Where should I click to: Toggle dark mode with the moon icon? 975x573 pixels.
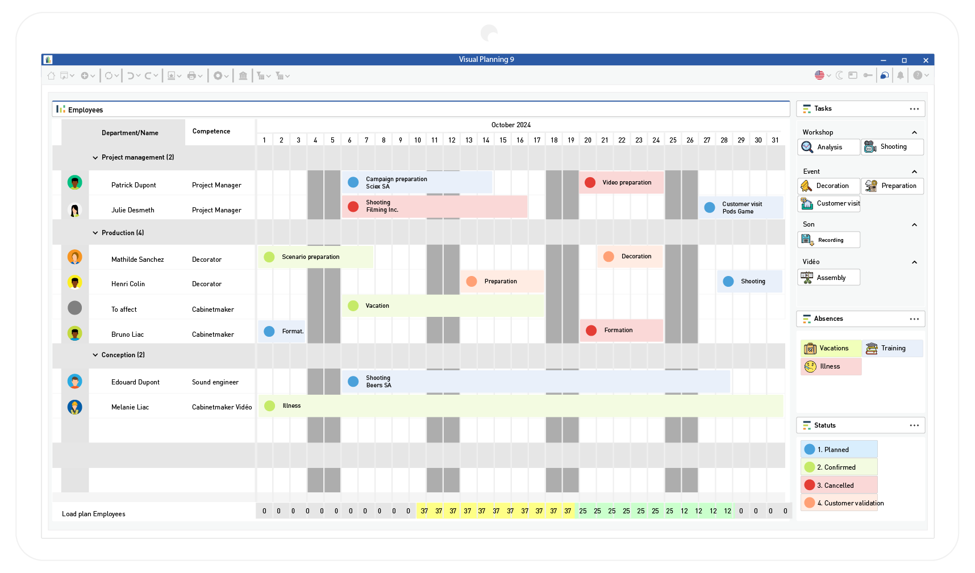839,76
